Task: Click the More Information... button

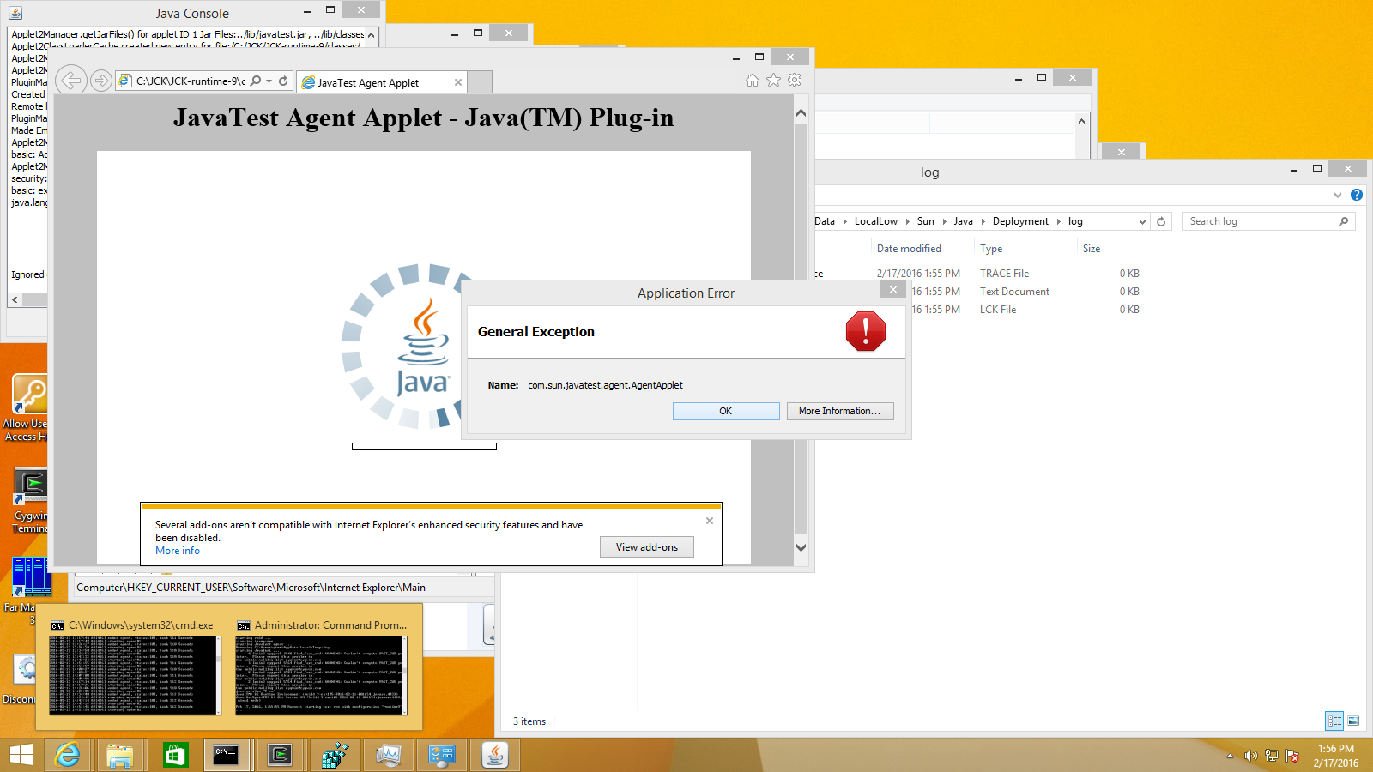Action: click(839, 411)
